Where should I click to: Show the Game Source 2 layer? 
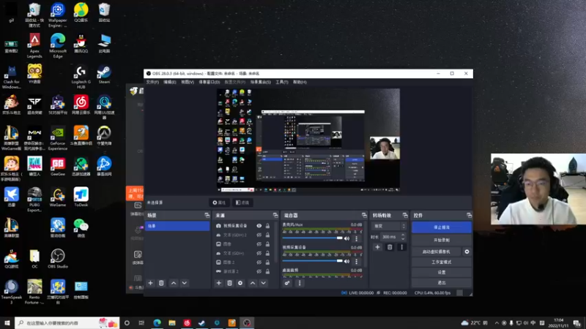point(259,271)
